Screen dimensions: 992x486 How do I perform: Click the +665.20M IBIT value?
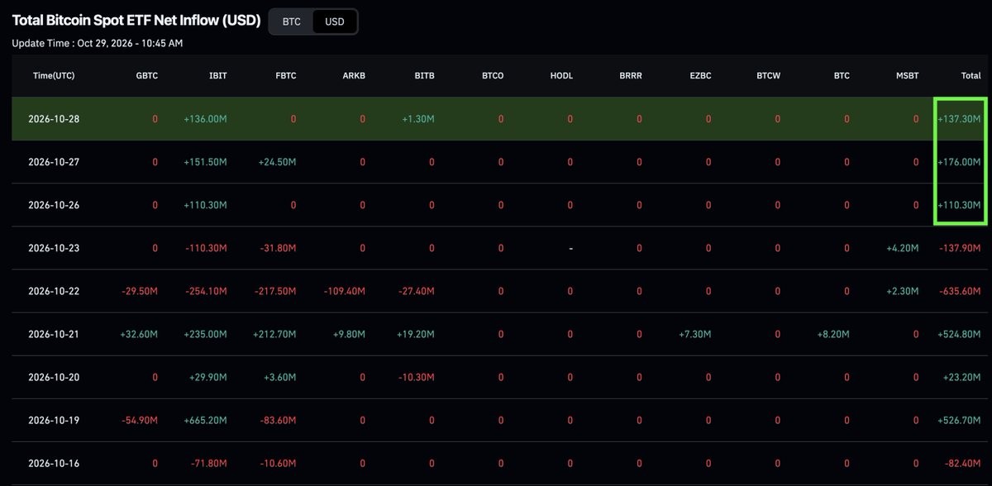point(205,420)
